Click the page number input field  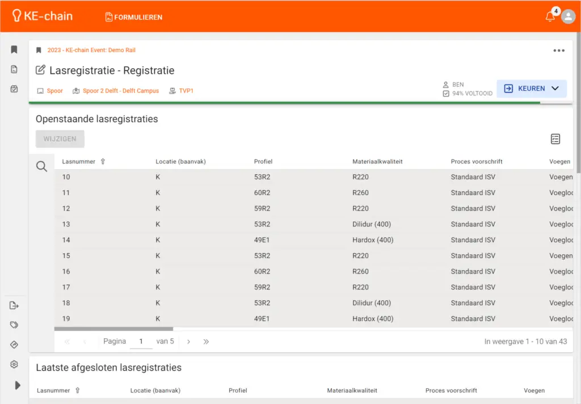pyautogui.click(x=141, y=342)
